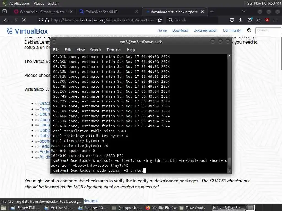Click the Pocket save icon
The image size is (282, 211).
[x=232, y=20]
